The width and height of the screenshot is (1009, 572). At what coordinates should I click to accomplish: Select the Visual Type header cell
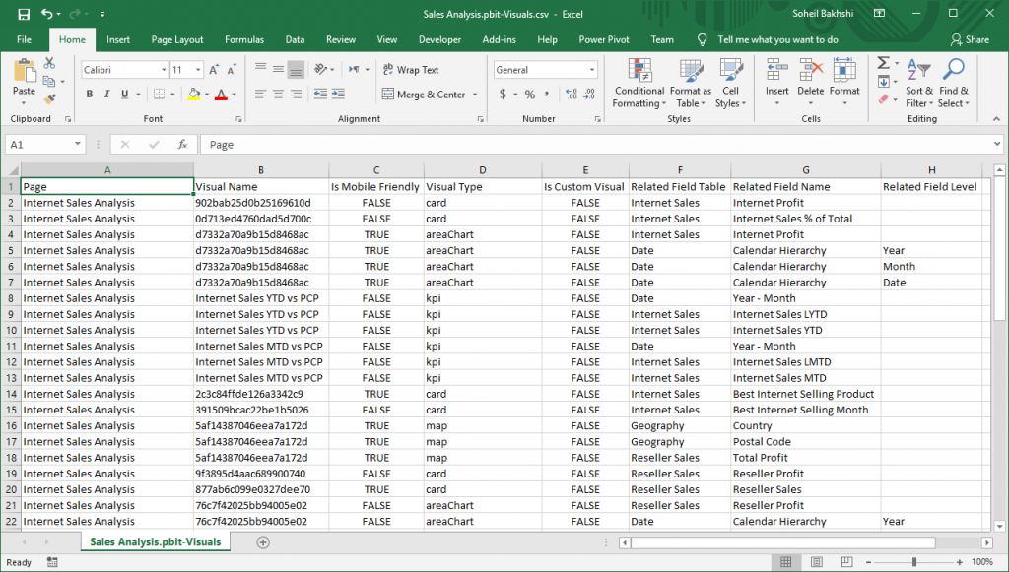482,186
